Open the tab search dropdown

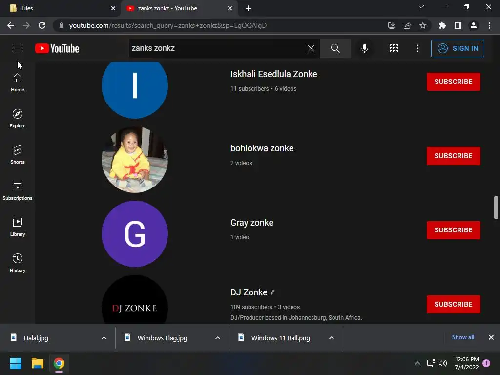click(421, 7)
